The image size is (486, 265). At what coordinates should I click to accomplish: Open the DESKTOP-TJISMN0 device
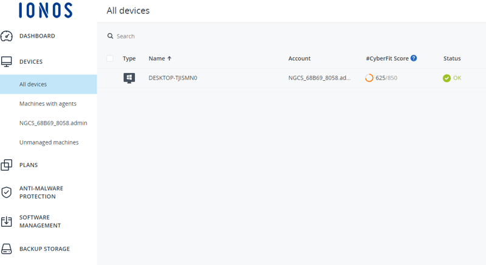pos(173,78)
